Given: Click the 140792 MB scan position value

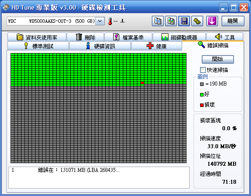Looking at the screenshot, I should (222, 164).
